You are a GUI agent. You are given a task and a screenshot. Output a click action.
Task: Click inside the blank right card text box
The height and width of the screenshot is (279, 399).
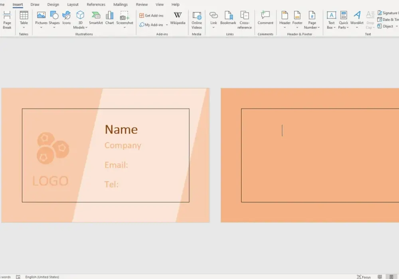click(x=320, y=155)
